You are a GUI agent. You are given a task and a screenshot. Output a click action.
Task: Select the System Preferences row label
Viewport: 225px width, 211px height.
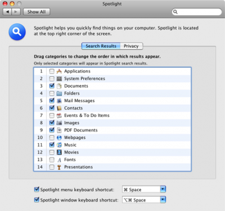(84, 79)
